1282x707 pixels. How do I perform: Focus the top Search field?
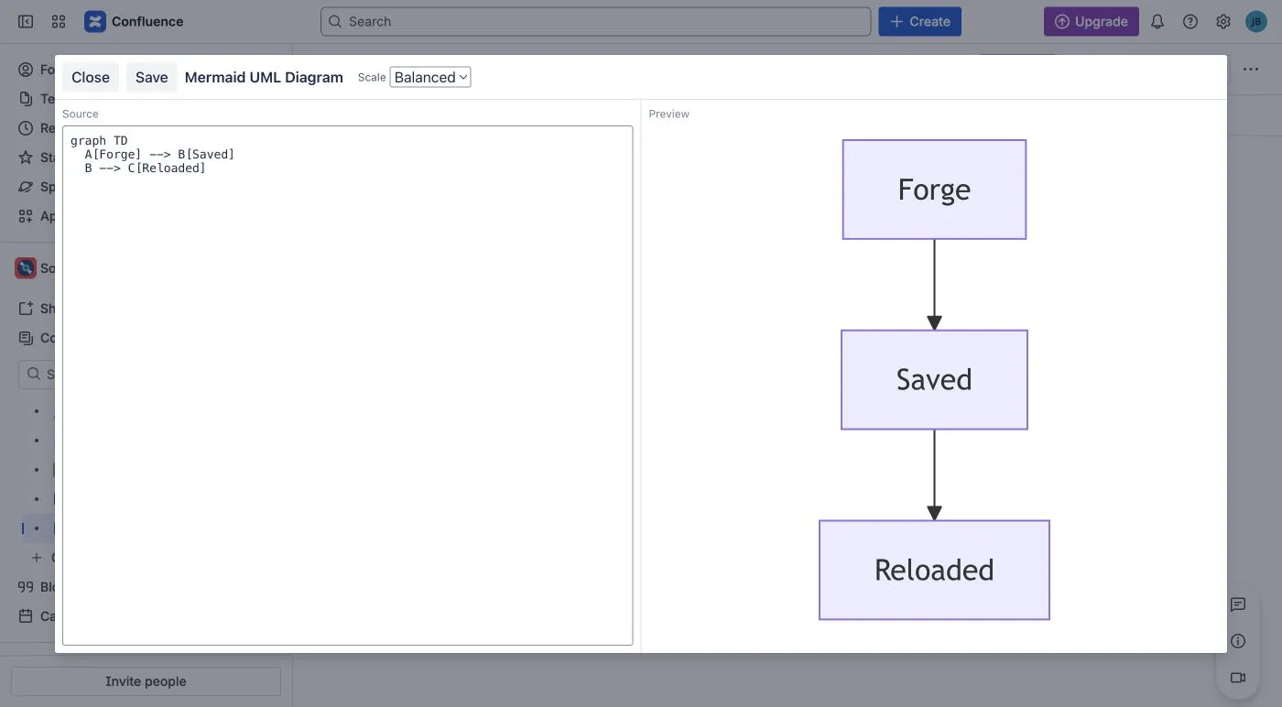[x=595, y=21]
